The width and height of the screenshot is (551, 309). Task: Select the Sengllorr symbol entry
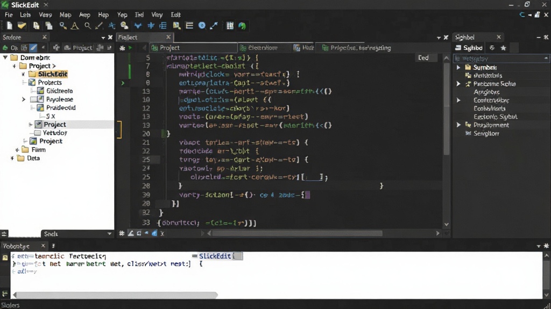click(x=486, y=133)
